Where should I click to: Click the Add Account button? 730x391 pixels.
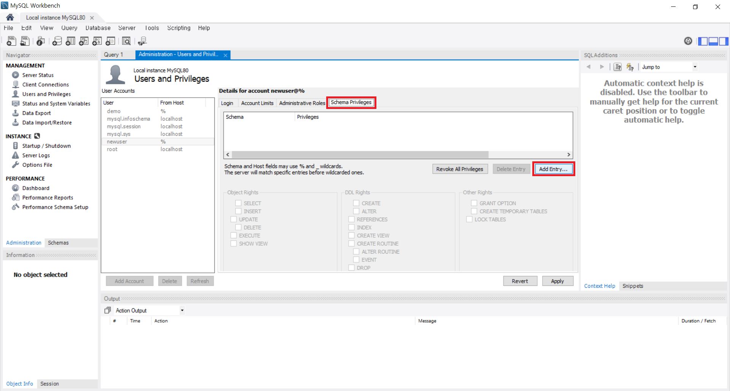coord(129,281)
